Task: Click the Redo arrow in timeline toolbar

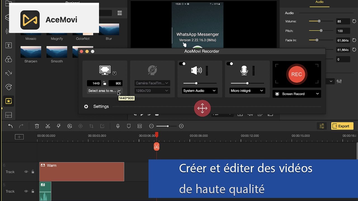Action: click(x=21, y=126)
